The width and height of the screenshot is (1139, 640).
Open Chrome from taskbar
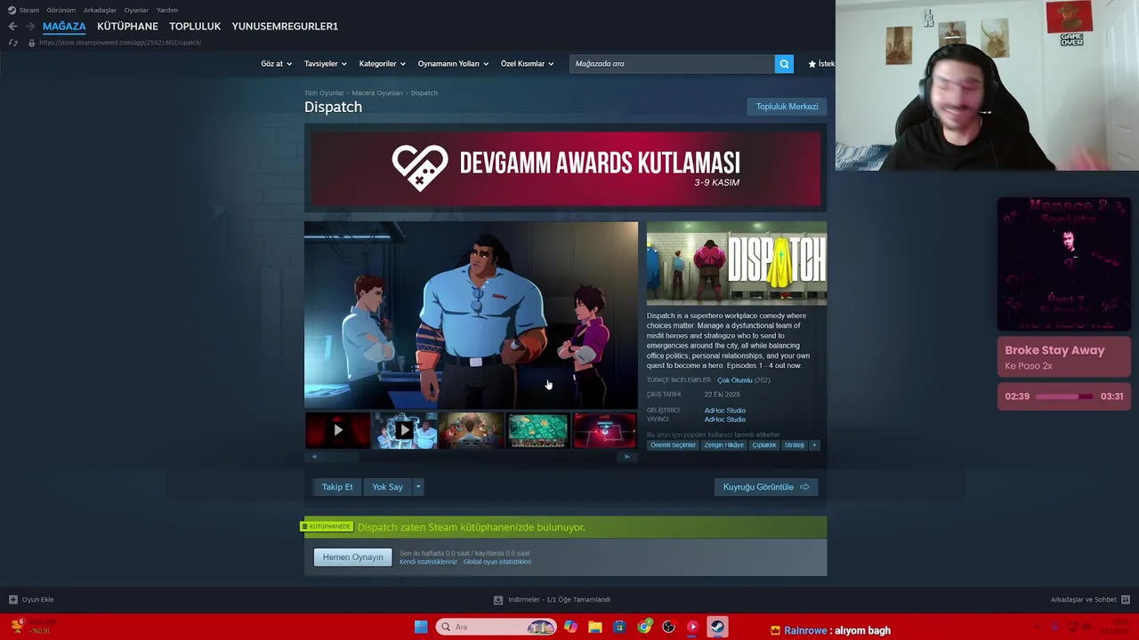644,628
